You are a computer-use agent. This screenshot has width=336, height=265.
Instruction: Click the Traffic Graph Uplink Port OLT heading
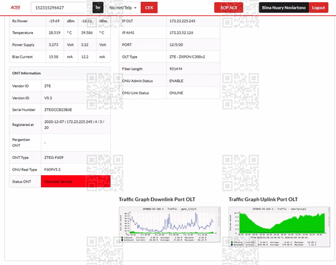[263, 199]
